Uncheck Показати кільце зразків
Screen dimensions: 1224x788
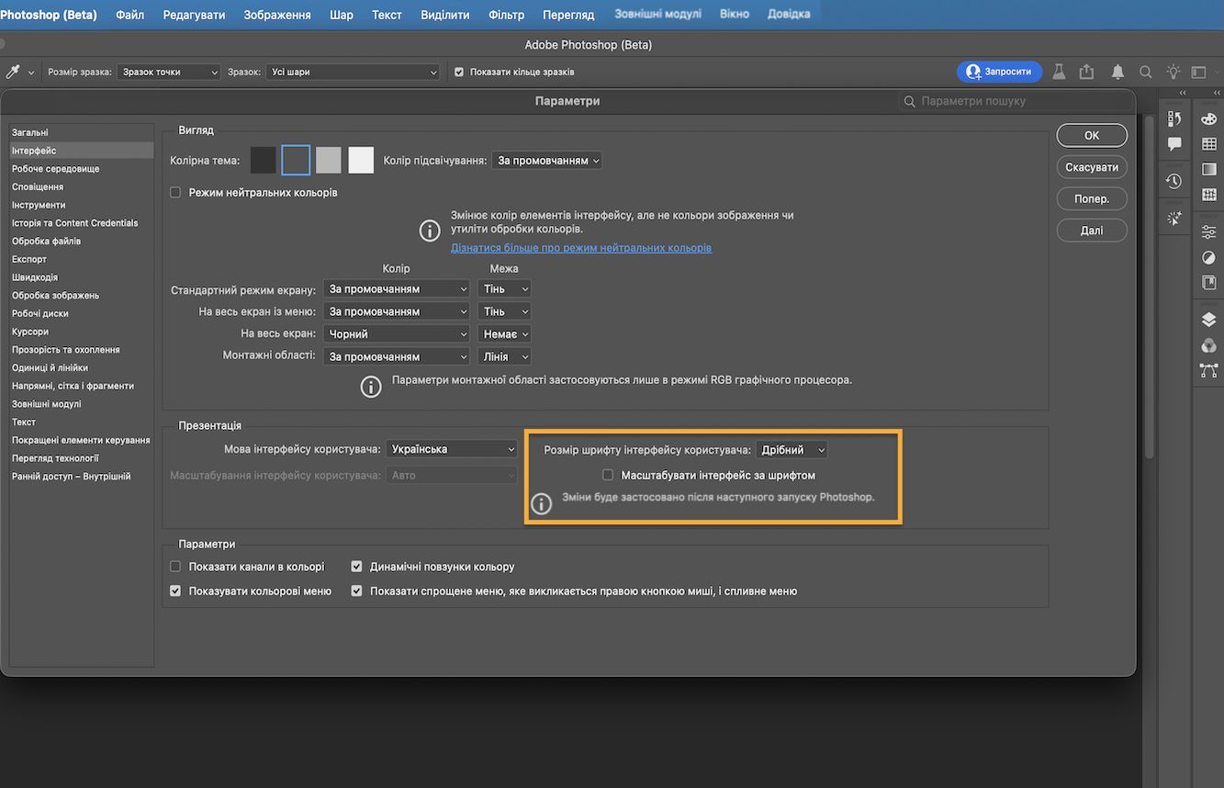pos(457,71)
